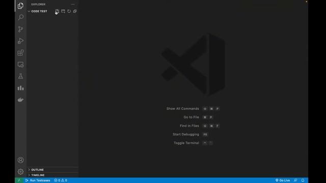Open problems panel from errors and warnings count
The height and width of the screenshot is (183, 326).
(61, 180)
